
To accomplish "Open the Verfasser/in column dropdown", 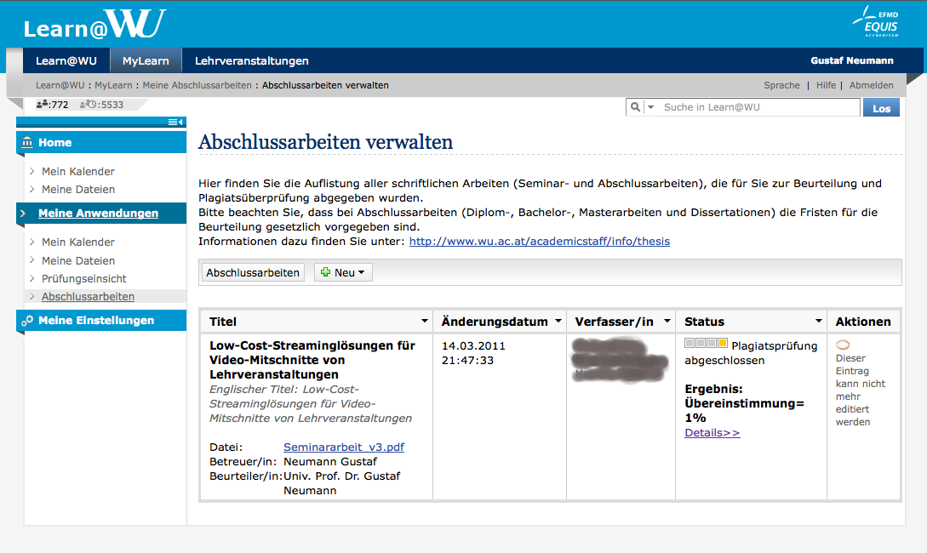I will pos(667,321).
